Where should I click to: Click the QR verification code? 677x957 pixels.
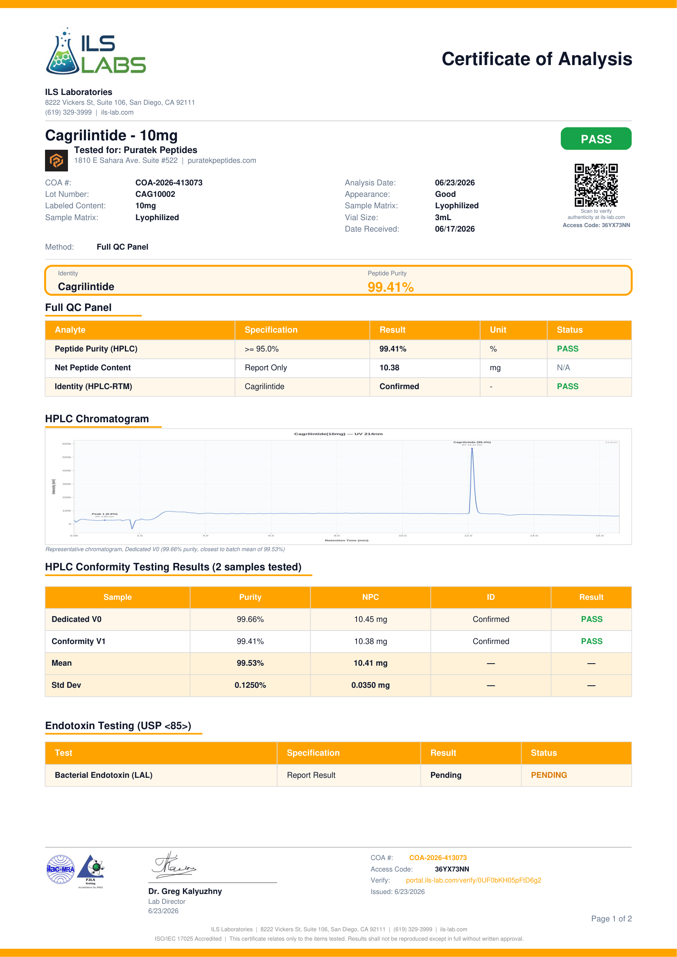pyautogui.click(x=596, y=185)
